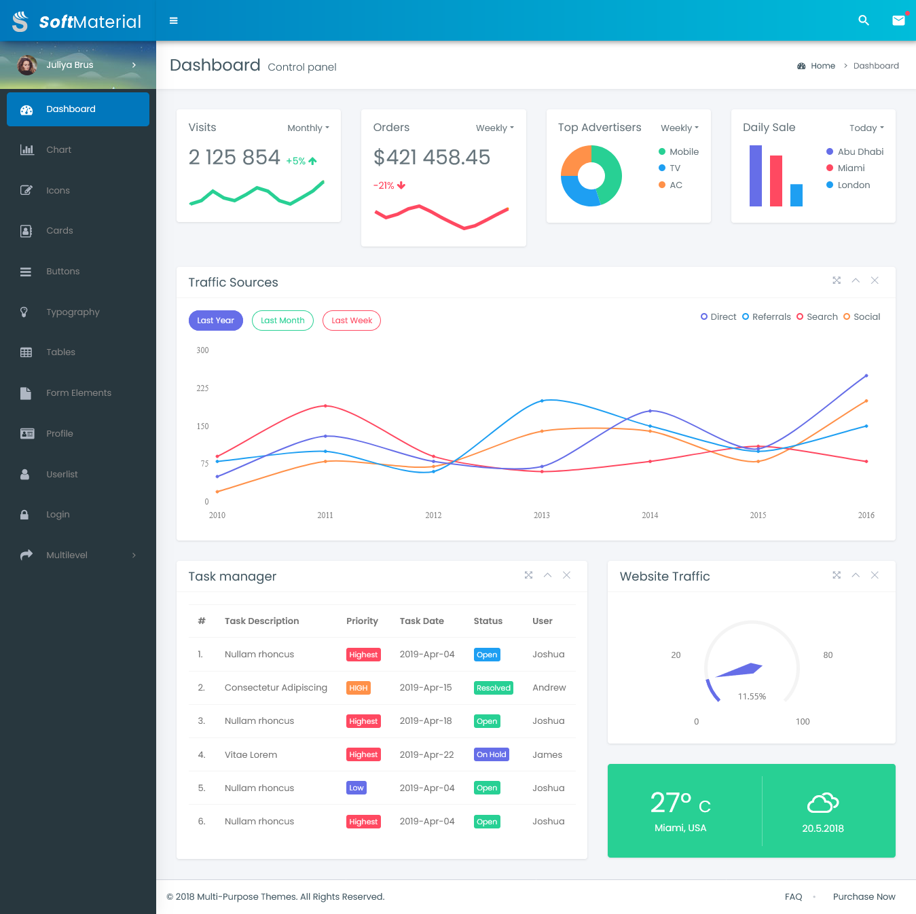Click the Website Traffic gauge needle

coord(739,670)
